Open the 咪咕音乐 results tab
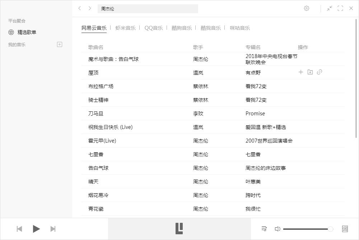The height and width of the screenshot is (240, 359). (x=239, y=27)
